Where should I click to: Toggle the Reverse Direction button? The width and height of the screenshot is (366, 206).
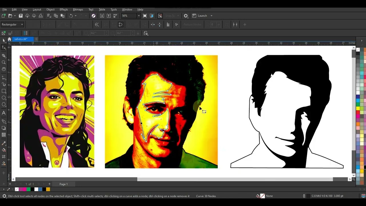click(97, 25)
